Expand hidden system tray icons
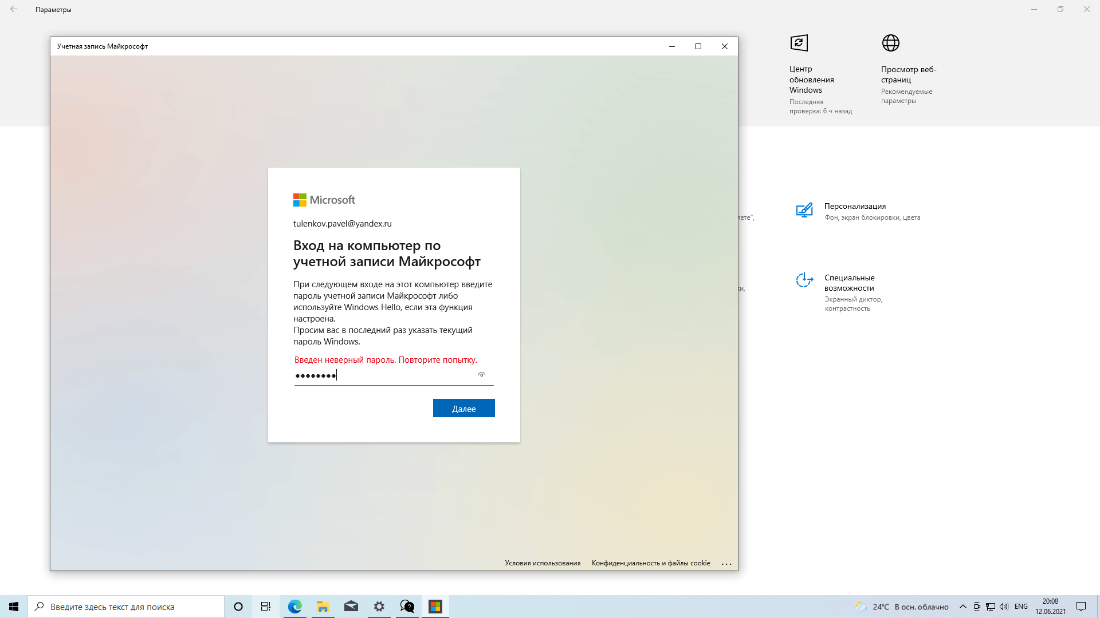This screenshot has width=1100, height=618. 963,607
